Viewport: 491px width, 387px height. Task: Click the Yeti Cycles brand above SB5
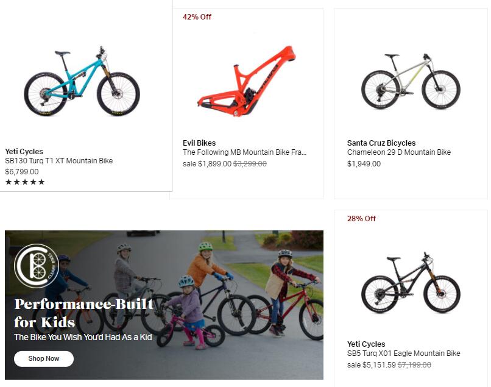(x=366, y=344)
